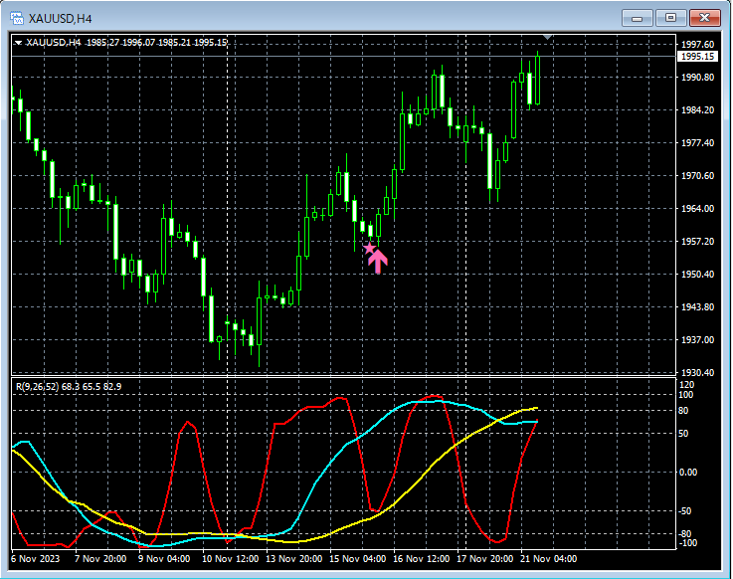Click the 1997.60 price scale label
This screenshot has width=733, height=579.
click(697, 45)
